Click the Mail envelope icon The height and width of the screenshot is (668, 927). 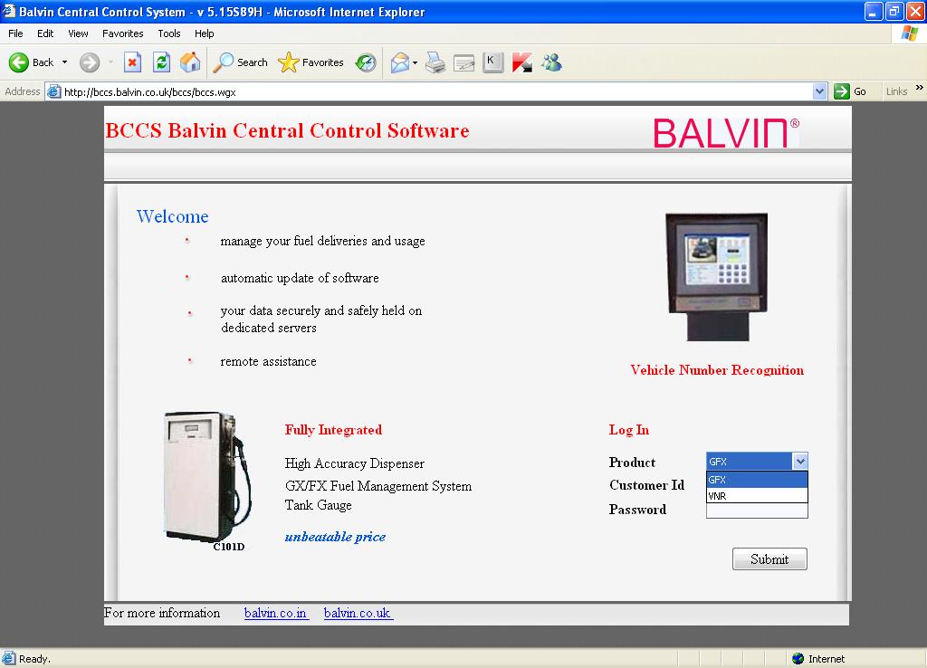(399, 62)
